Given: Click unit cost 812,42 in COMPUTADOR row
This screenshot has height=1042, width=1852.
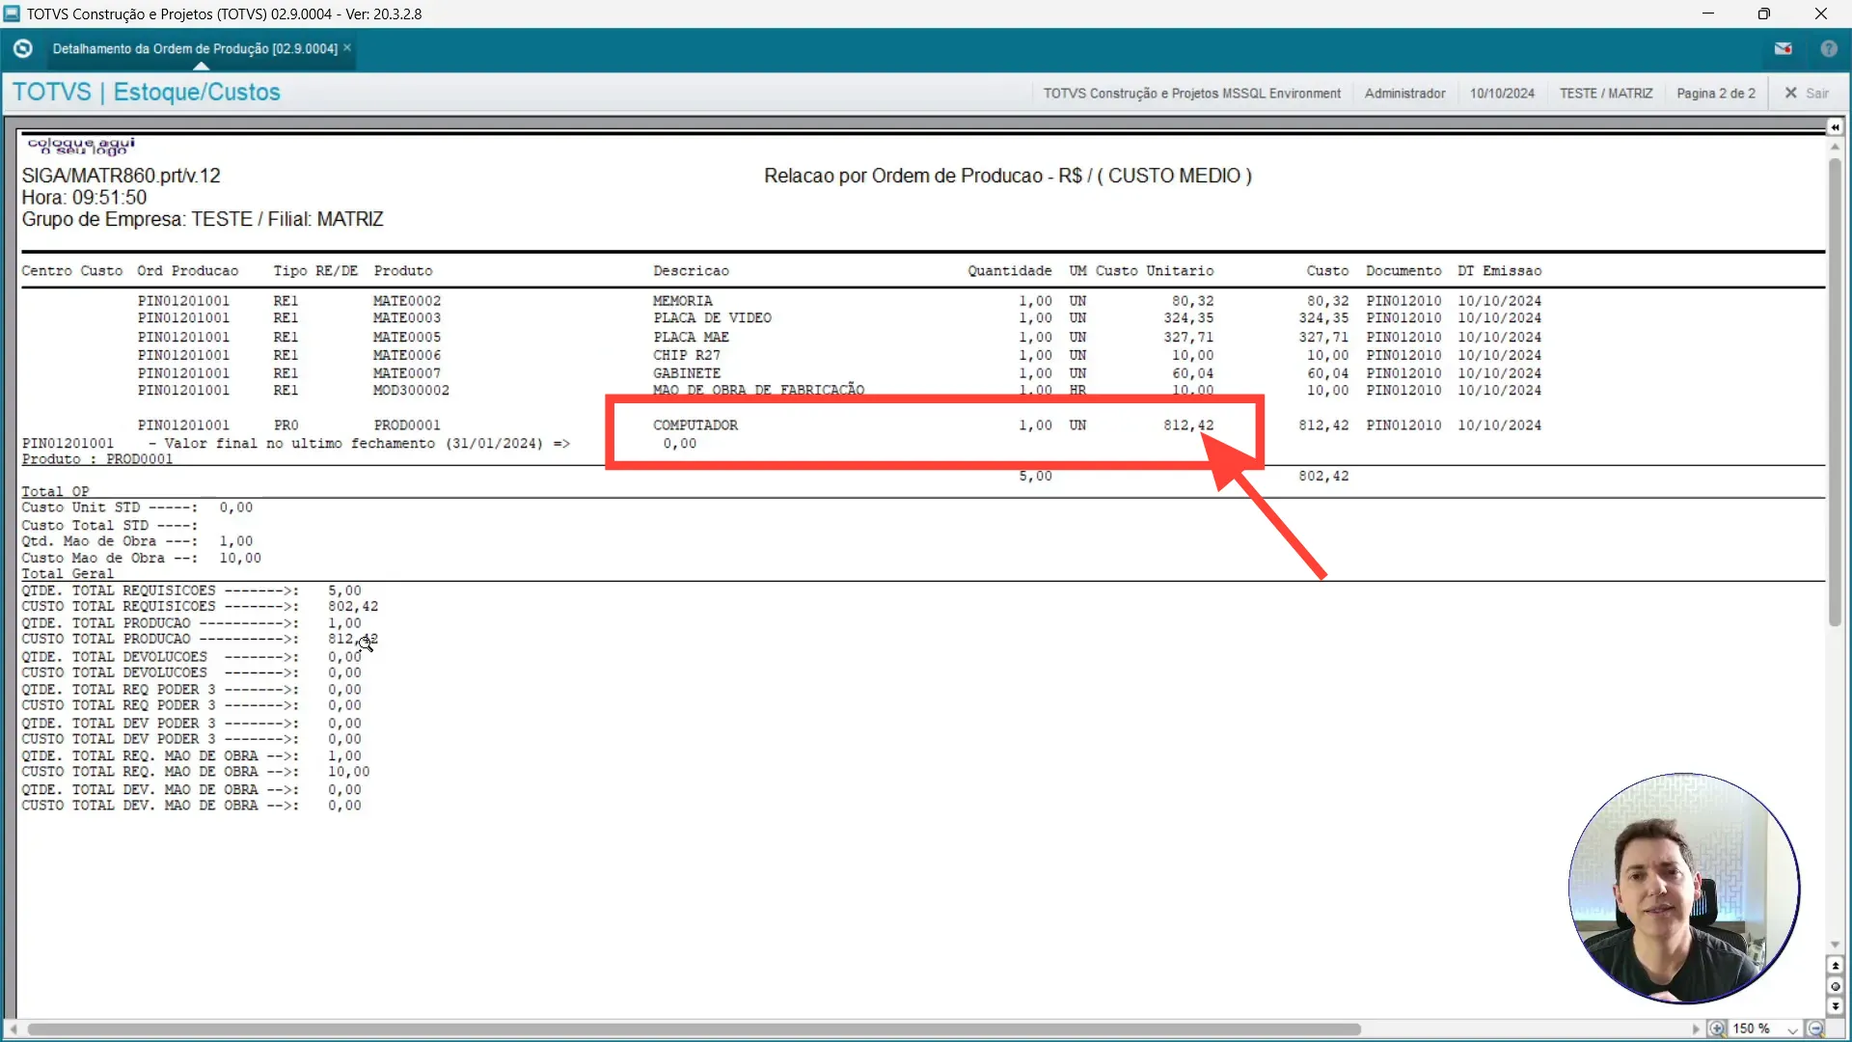Looking at the screenshot, I should [x=1188, y=425].
